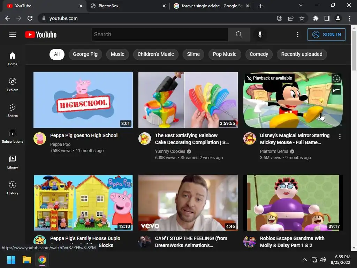The image size is (357, 268).
Task: Click the SIGN IN button
Action: [326, 35]
